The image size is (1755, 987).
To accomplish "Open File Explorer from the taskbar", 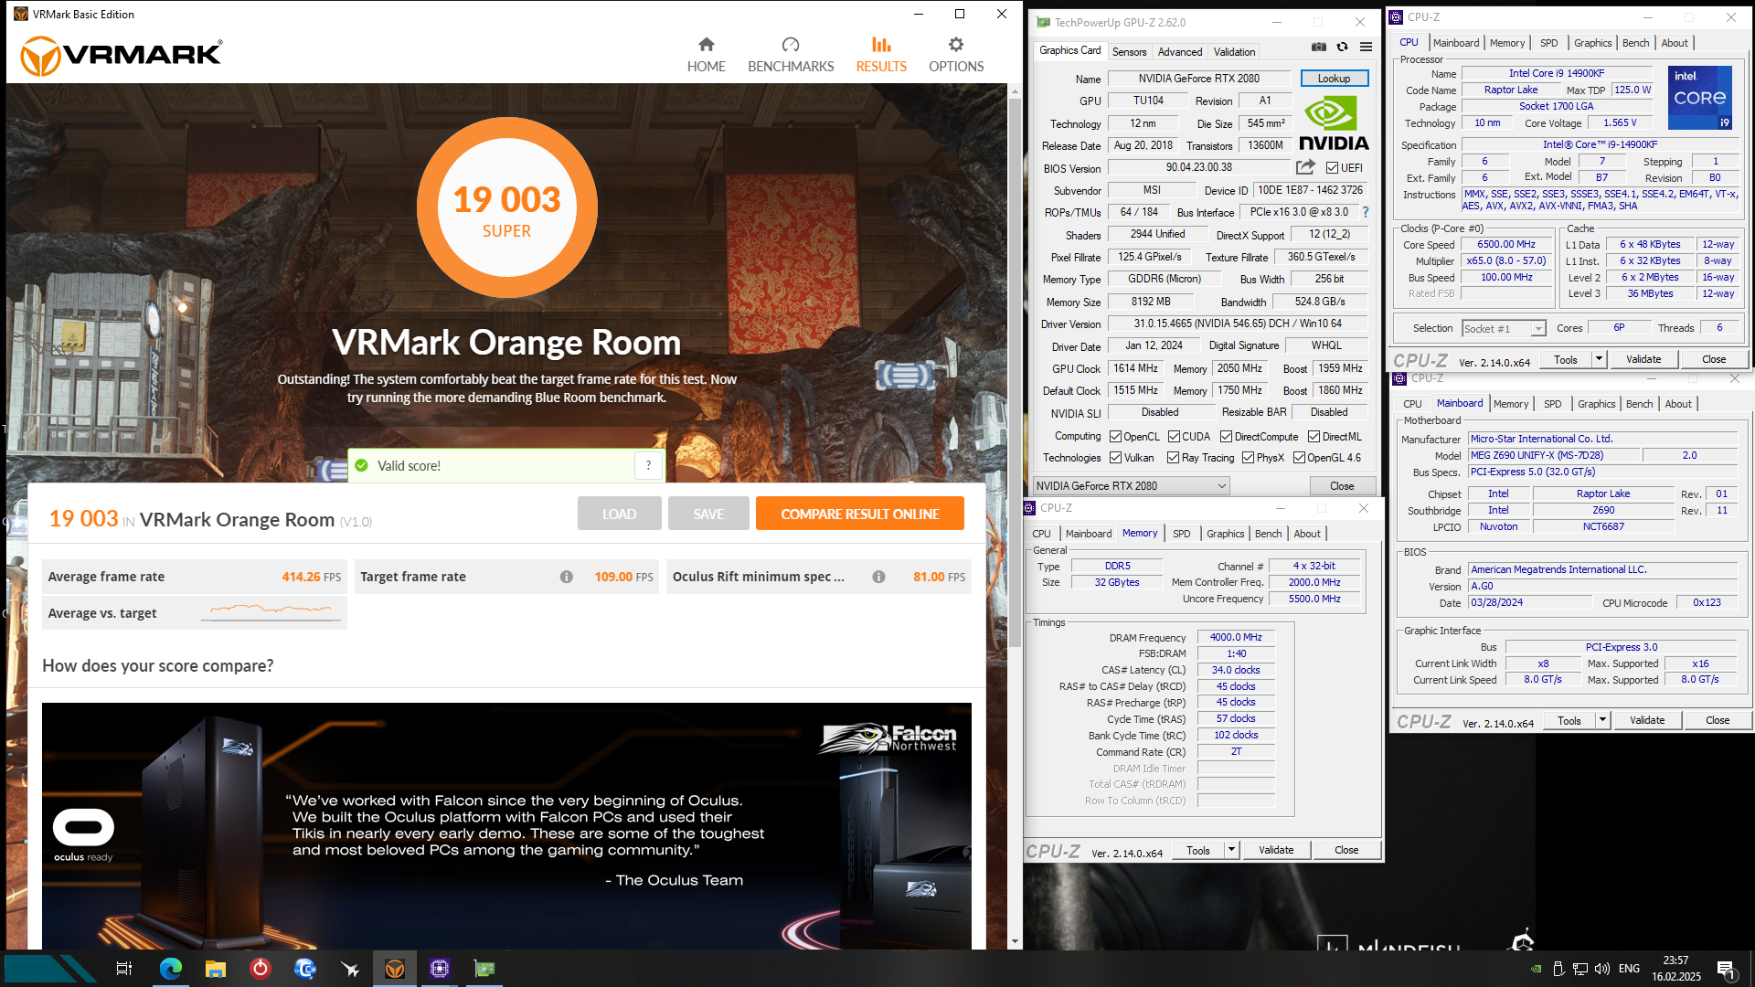I will (x=215, y=969).
